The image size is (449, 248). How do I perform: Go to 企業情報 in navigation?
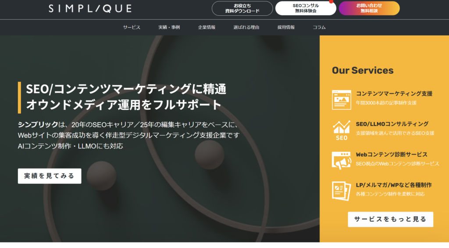point(207,27)
